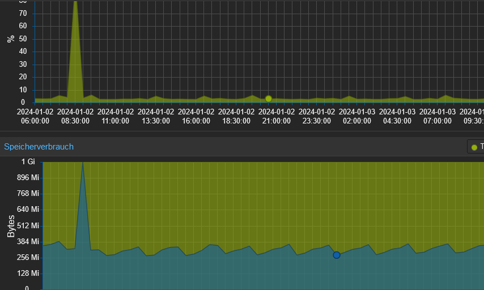
Task: Click the 40 percent axis label
Action: [23, 51]
